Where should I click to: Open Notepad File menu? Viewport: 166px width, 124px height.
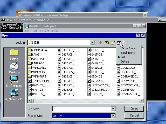coord(27,31)
